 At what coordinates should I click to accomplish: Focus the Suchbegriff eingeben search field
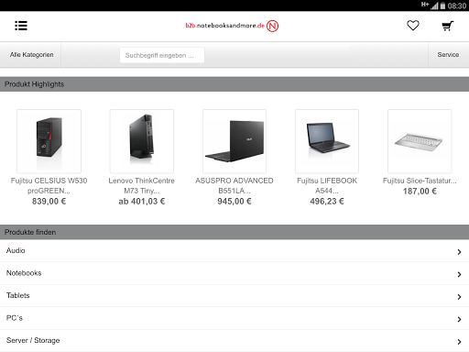coord(162,55)
